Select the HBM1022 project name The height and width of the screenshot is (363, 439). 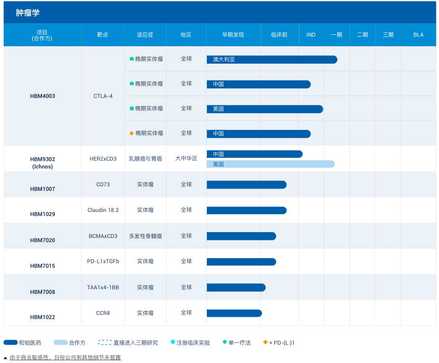pos(42,317)
